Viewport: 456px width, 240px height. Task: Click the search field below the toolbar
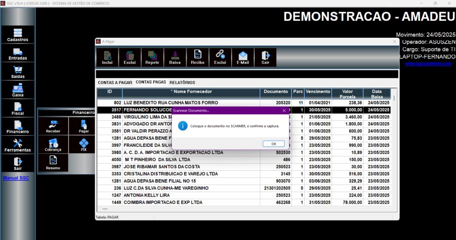(247, 74)
